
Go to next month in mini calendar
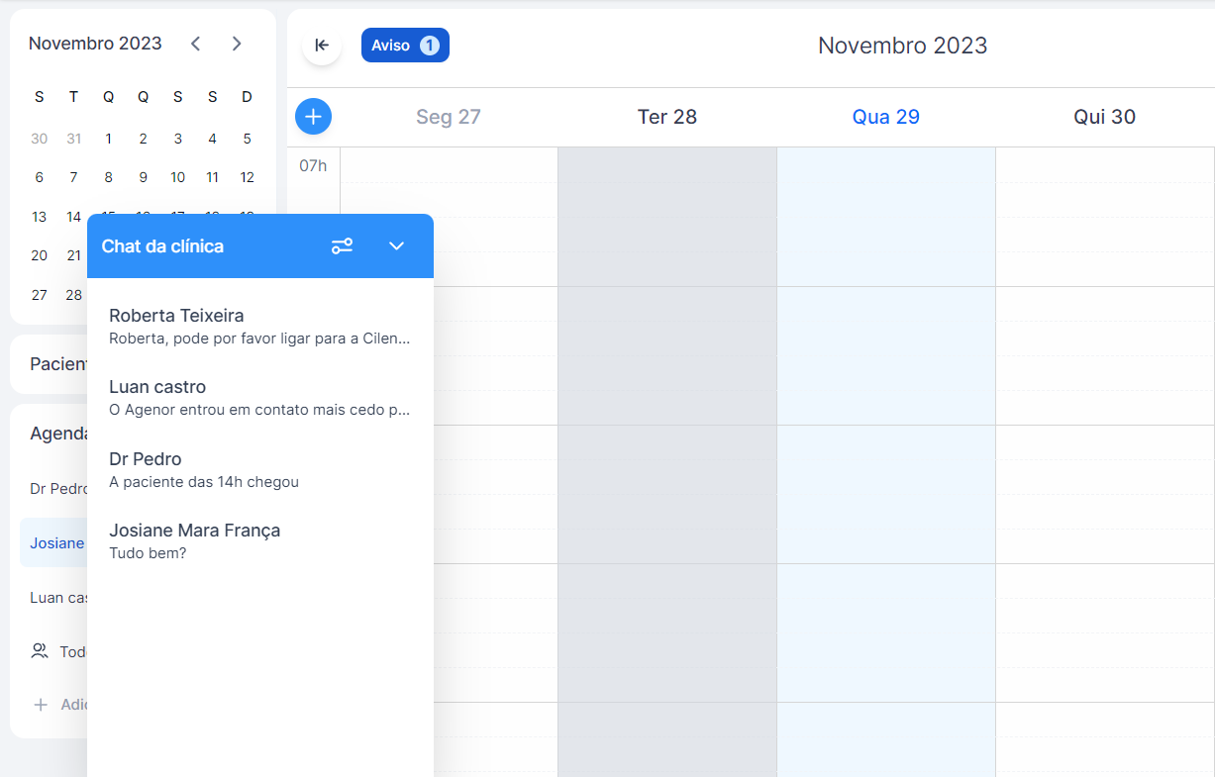point(236,44)
